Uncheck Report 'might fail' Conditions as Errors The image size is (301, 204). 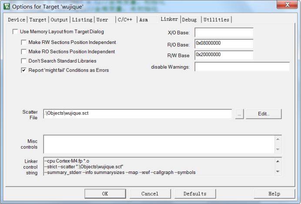tap(23, 70)
